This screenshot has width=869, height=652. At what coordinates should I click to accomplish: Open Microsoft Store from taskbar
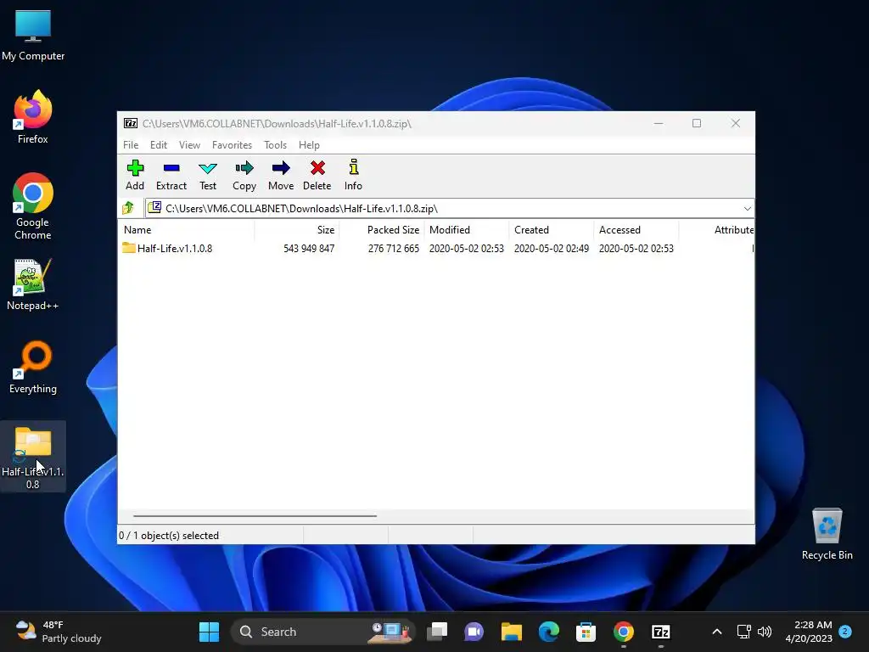[586, 632]
